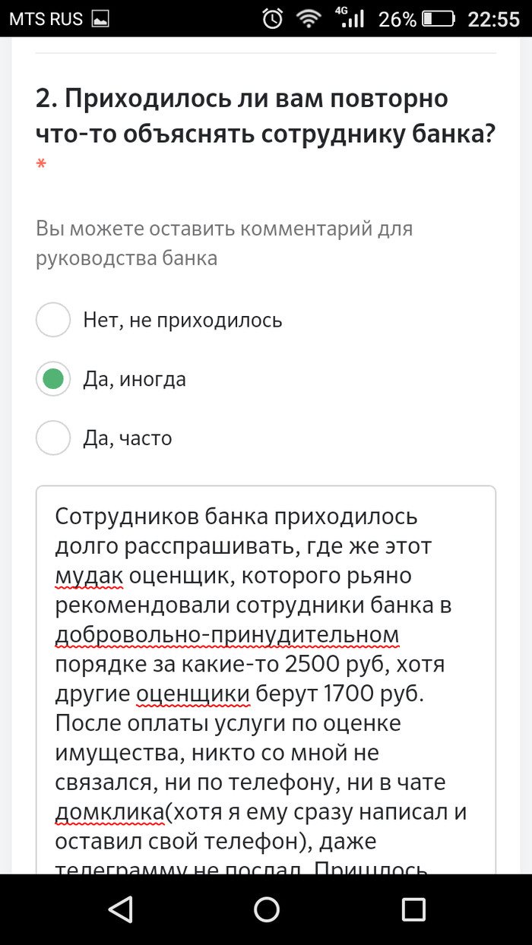This screenshot has height=945, width=532.
Task: Tap the Wi-Fi signal icon
Action: [309, 19]
